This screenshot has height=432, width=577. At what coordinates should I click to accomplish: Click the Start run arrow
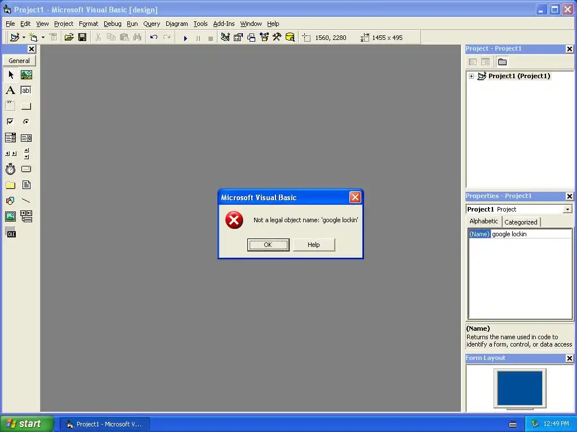click(185, 38)
